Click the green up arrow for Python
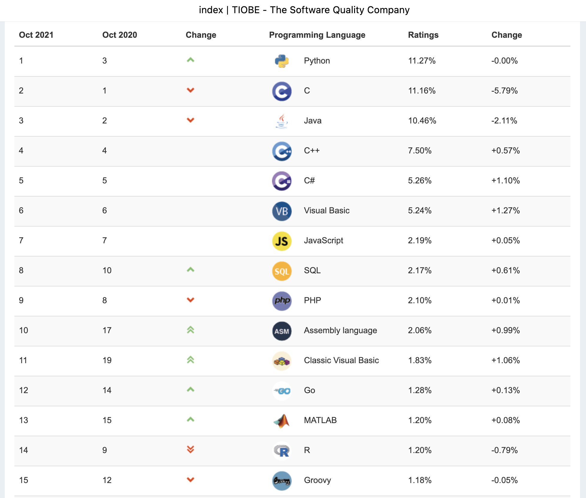The height and width of the screenshot is (498, 586). pyautogui.click(x=191, y=60)
